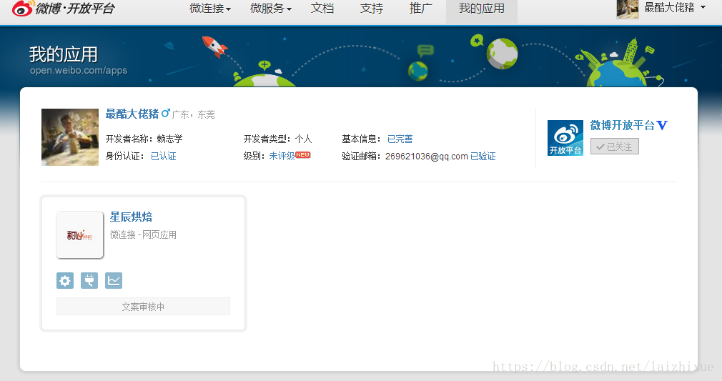The width and height of the screenshot is (722, 381).
Task: Open the app settings gear icon
Action: click(65, 280)
